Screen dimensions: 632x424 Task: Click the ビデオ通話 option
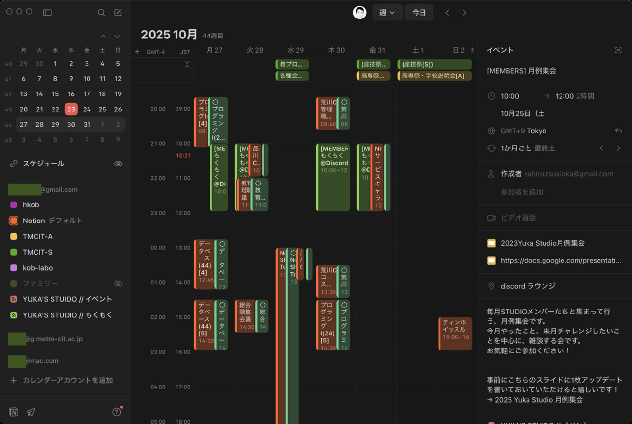pyautogui.click(x=518, y=218)
